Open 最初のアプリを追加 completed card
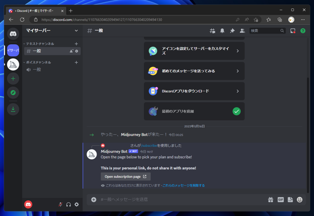Screen dimensions: 314x216 [x=194, y=111]
